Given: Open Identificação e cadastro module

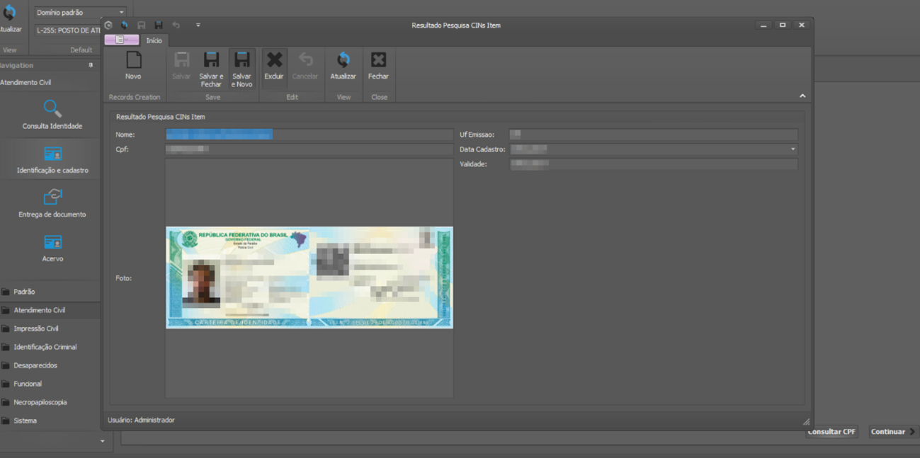Looking at the screenshot, I should [52, 159].
